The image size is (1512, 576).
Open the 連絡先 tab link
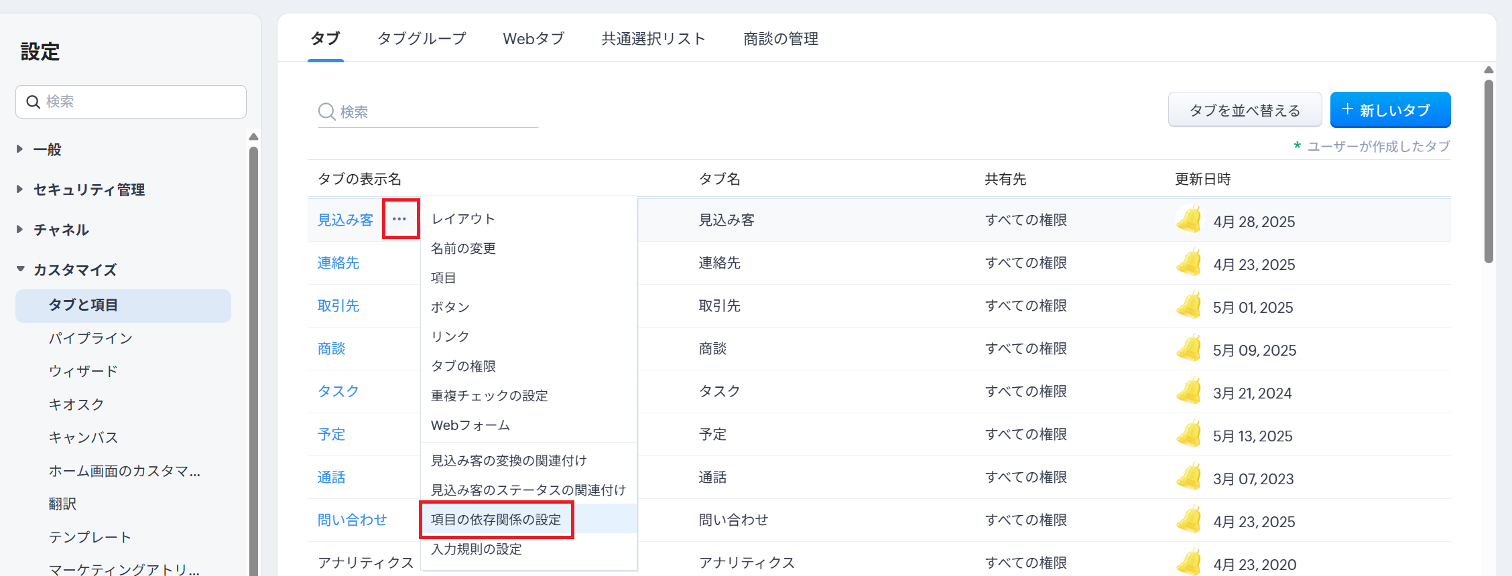tap(338, 263)
